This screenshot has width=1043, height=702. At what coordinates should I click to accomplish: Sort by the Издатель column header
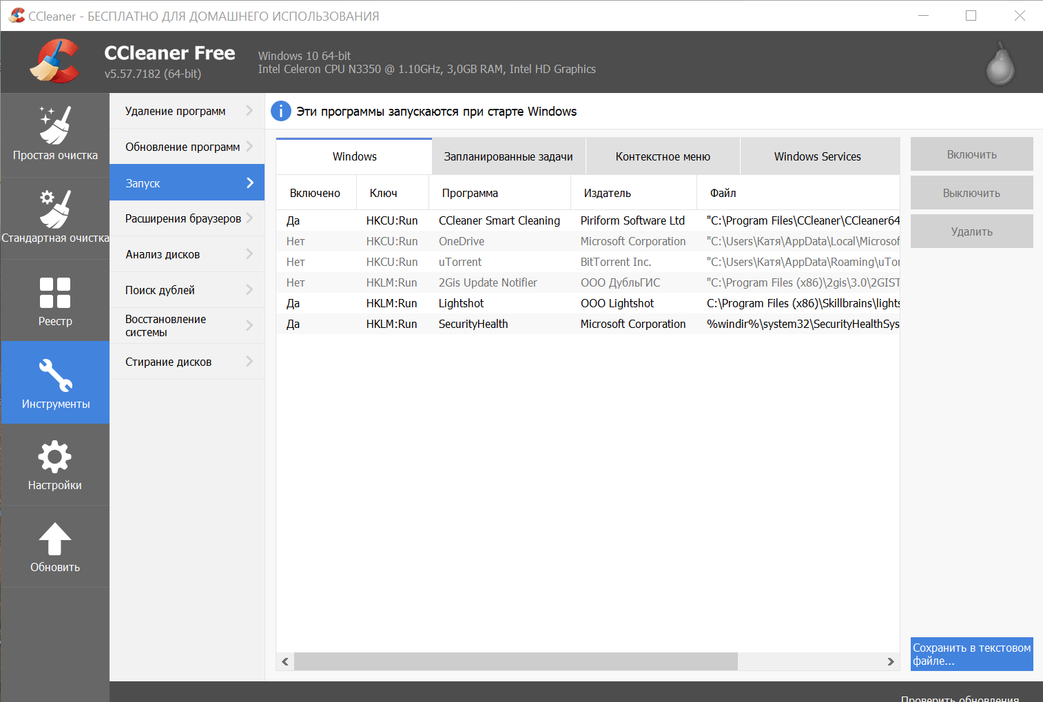pos(634,193)
